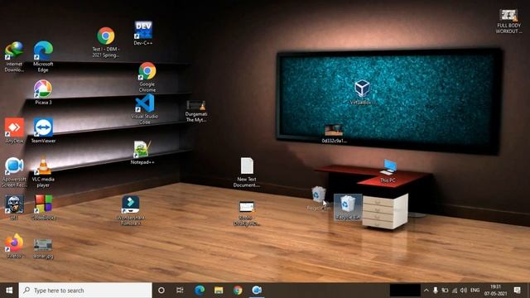This screenshot has height=298, width=530.
Task: Click the Visual Studio Code shortcut
Action: [145, 108]
